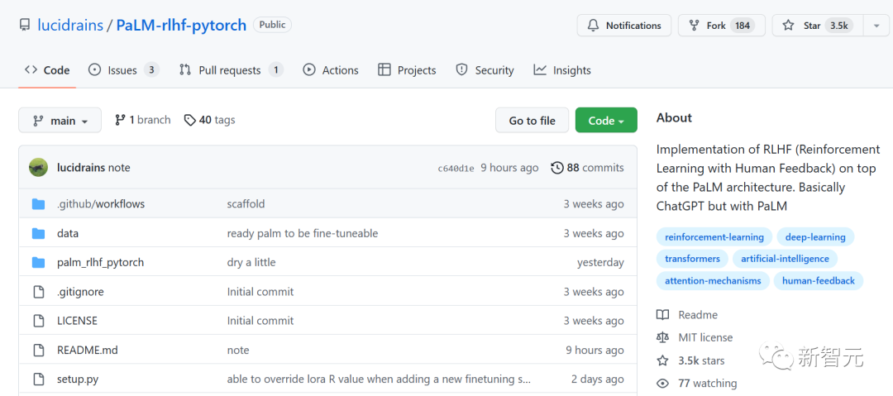Screen dimensions: 893x396
Task: Open the setup.py file
Action: (x=78, y=379)
